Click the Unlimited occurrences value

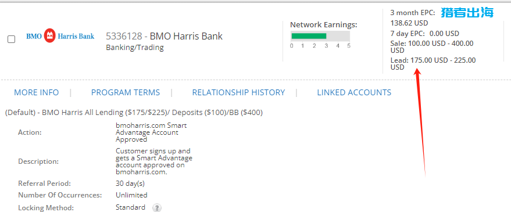(x=131, y=195)
